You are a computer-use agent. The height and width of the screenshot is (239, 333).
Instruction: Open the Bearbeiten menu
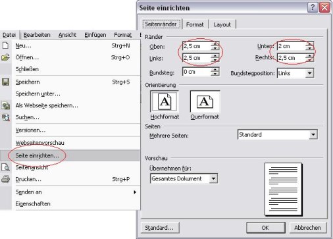(x=37, y=35)
